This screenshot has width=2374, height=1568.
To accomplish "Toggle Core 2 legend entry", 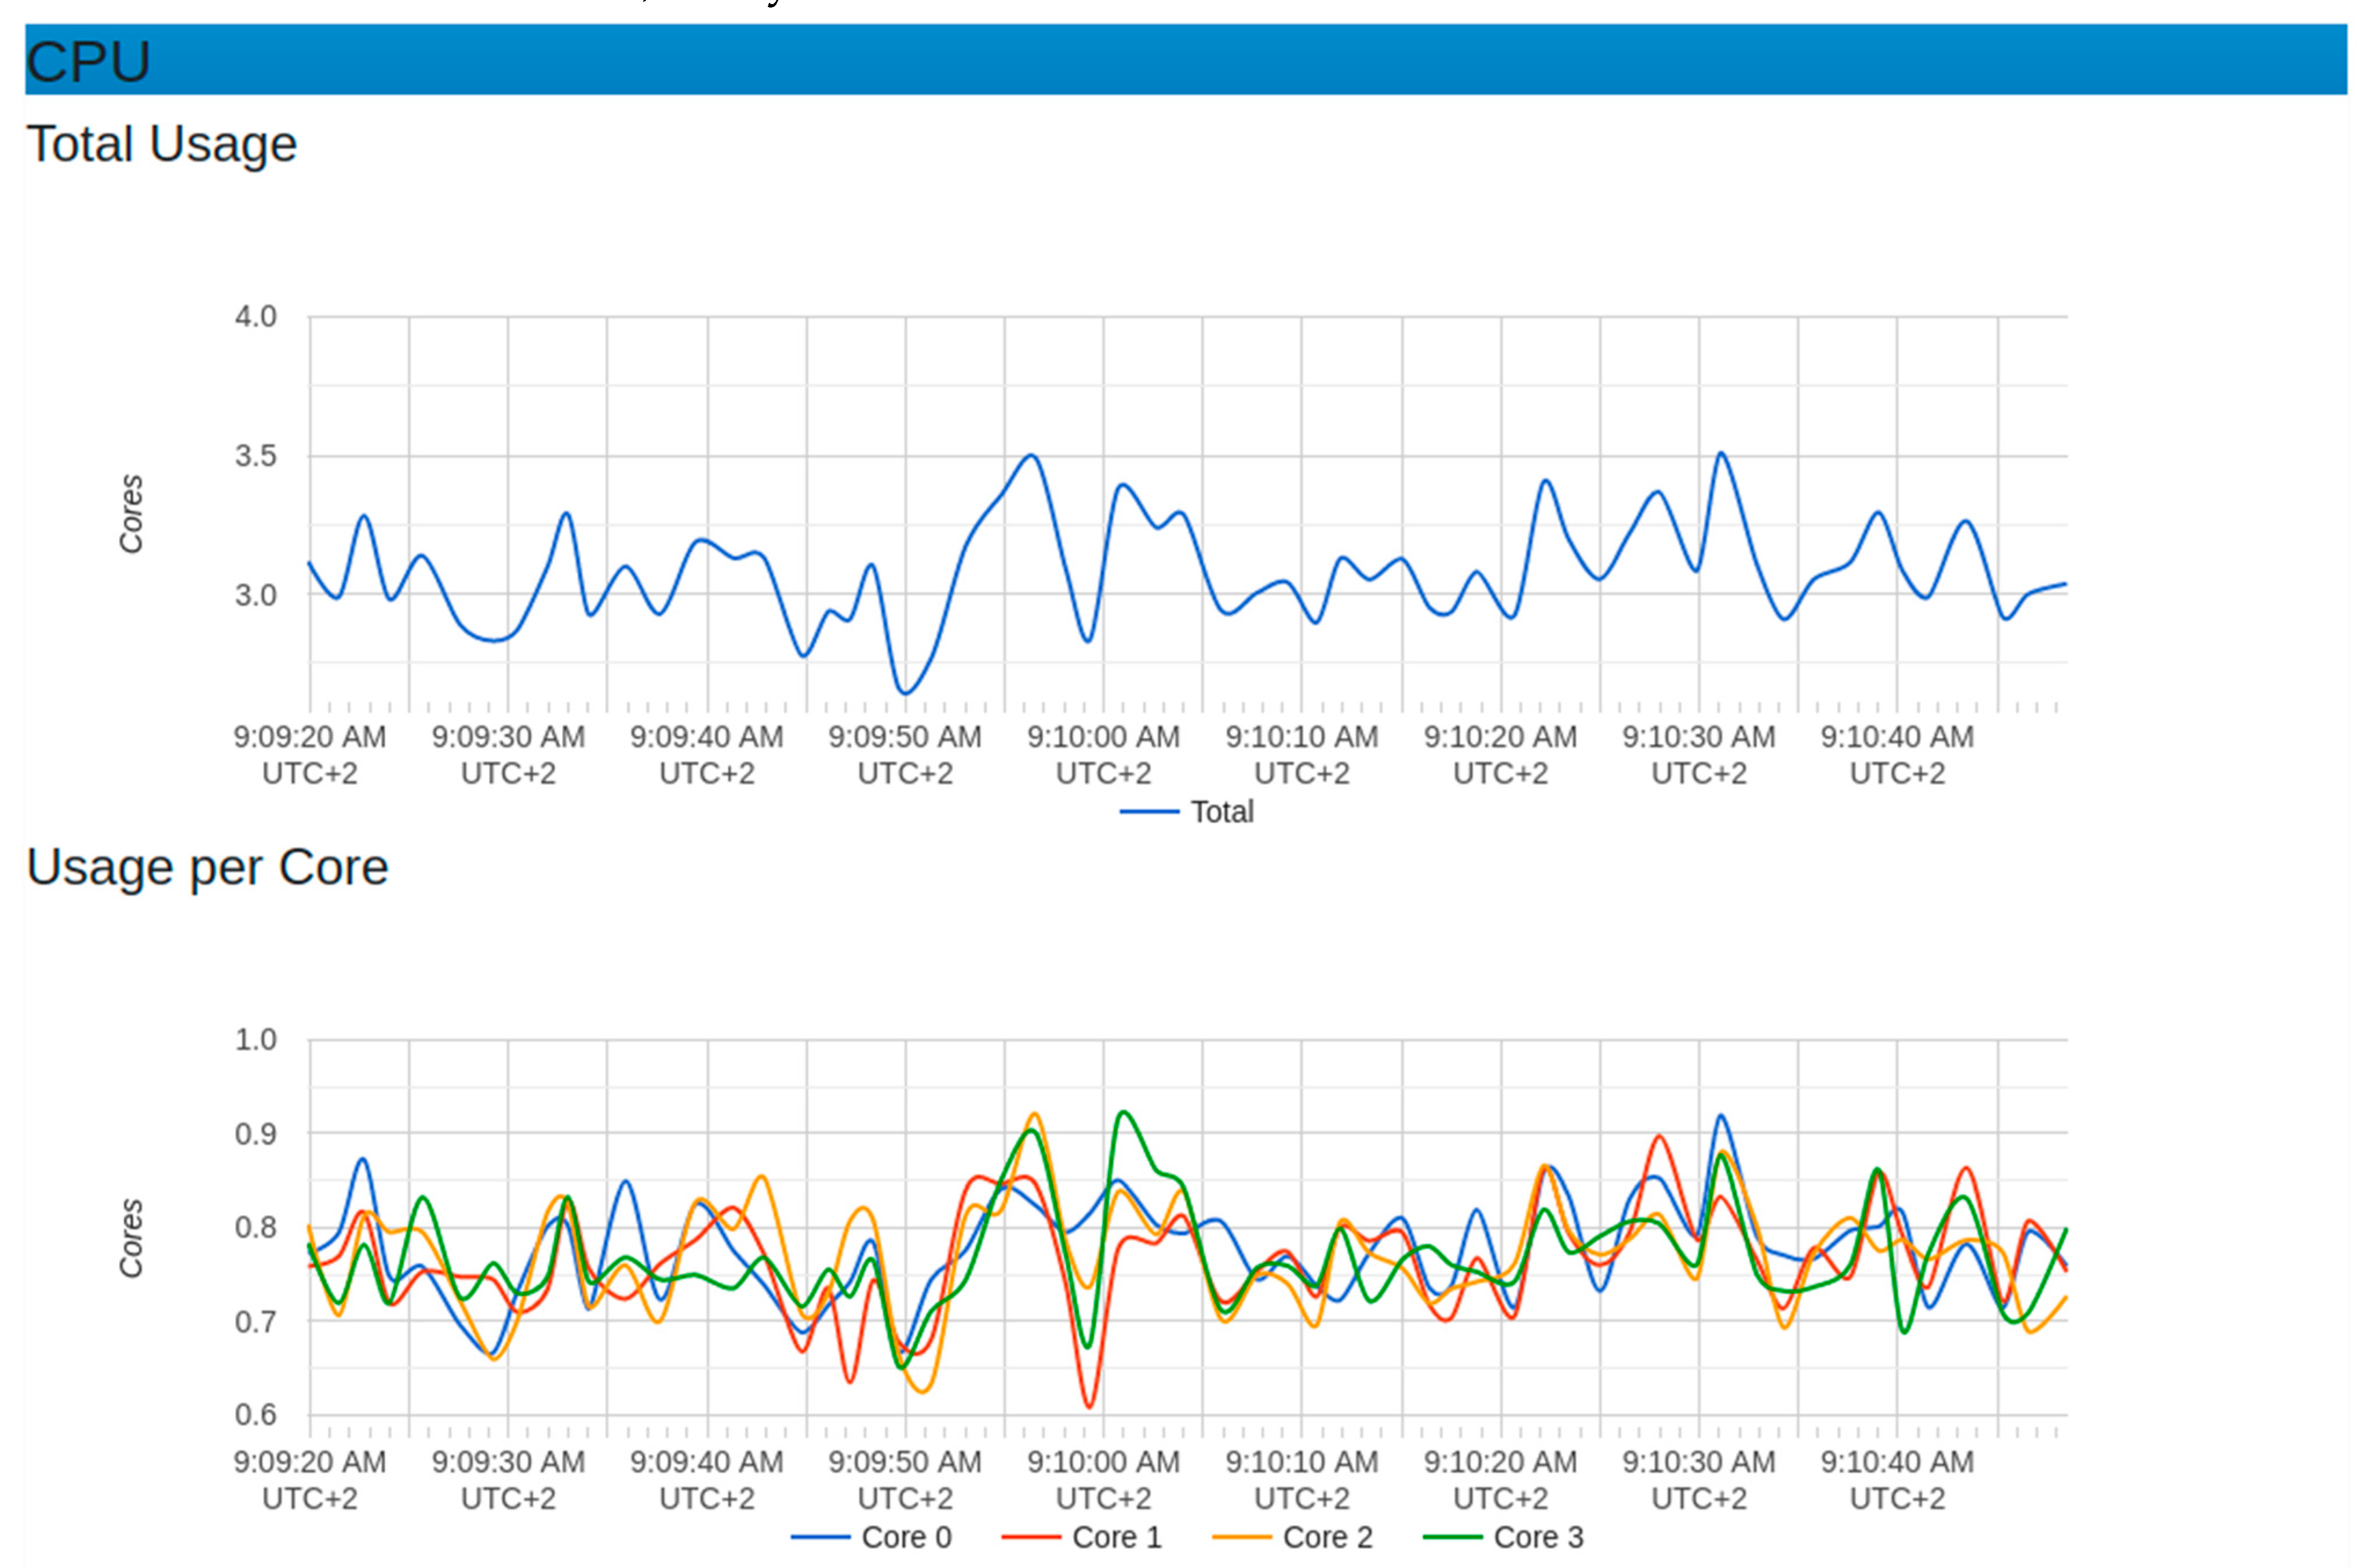I will coord(1327,1537).
